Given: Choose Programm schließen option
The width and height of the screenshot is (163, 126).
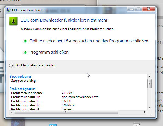Looking at the screenshot, I should click(x=49, y=52).
